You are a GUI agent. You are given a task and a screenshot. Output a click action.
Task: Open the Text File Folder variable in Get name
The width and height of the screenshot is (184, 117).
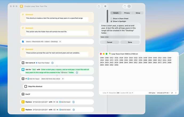pyautogui.click(x=43, y=63)
